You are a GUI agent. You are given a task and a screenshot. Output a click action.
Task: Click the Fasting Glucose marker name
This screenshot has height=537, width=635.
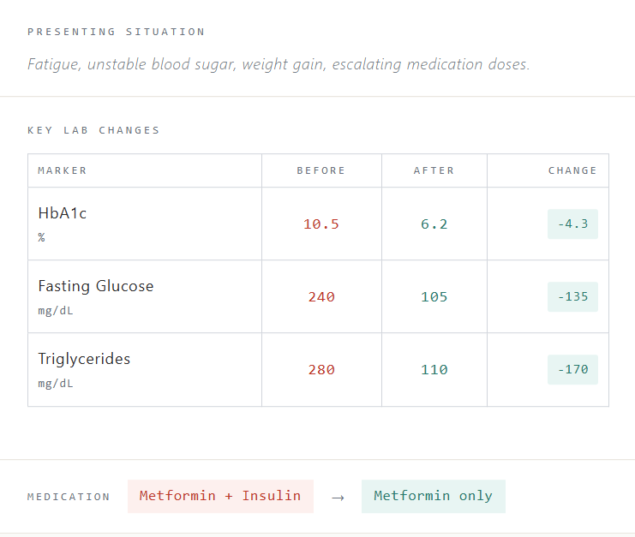click(x=96, y=286)
